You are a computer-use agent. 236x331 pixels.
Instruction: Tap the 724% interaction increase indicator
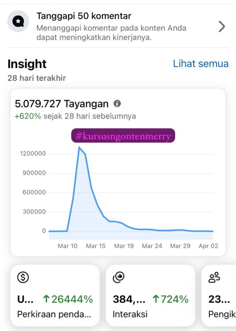pyautogui.click(x=170, y=299)
